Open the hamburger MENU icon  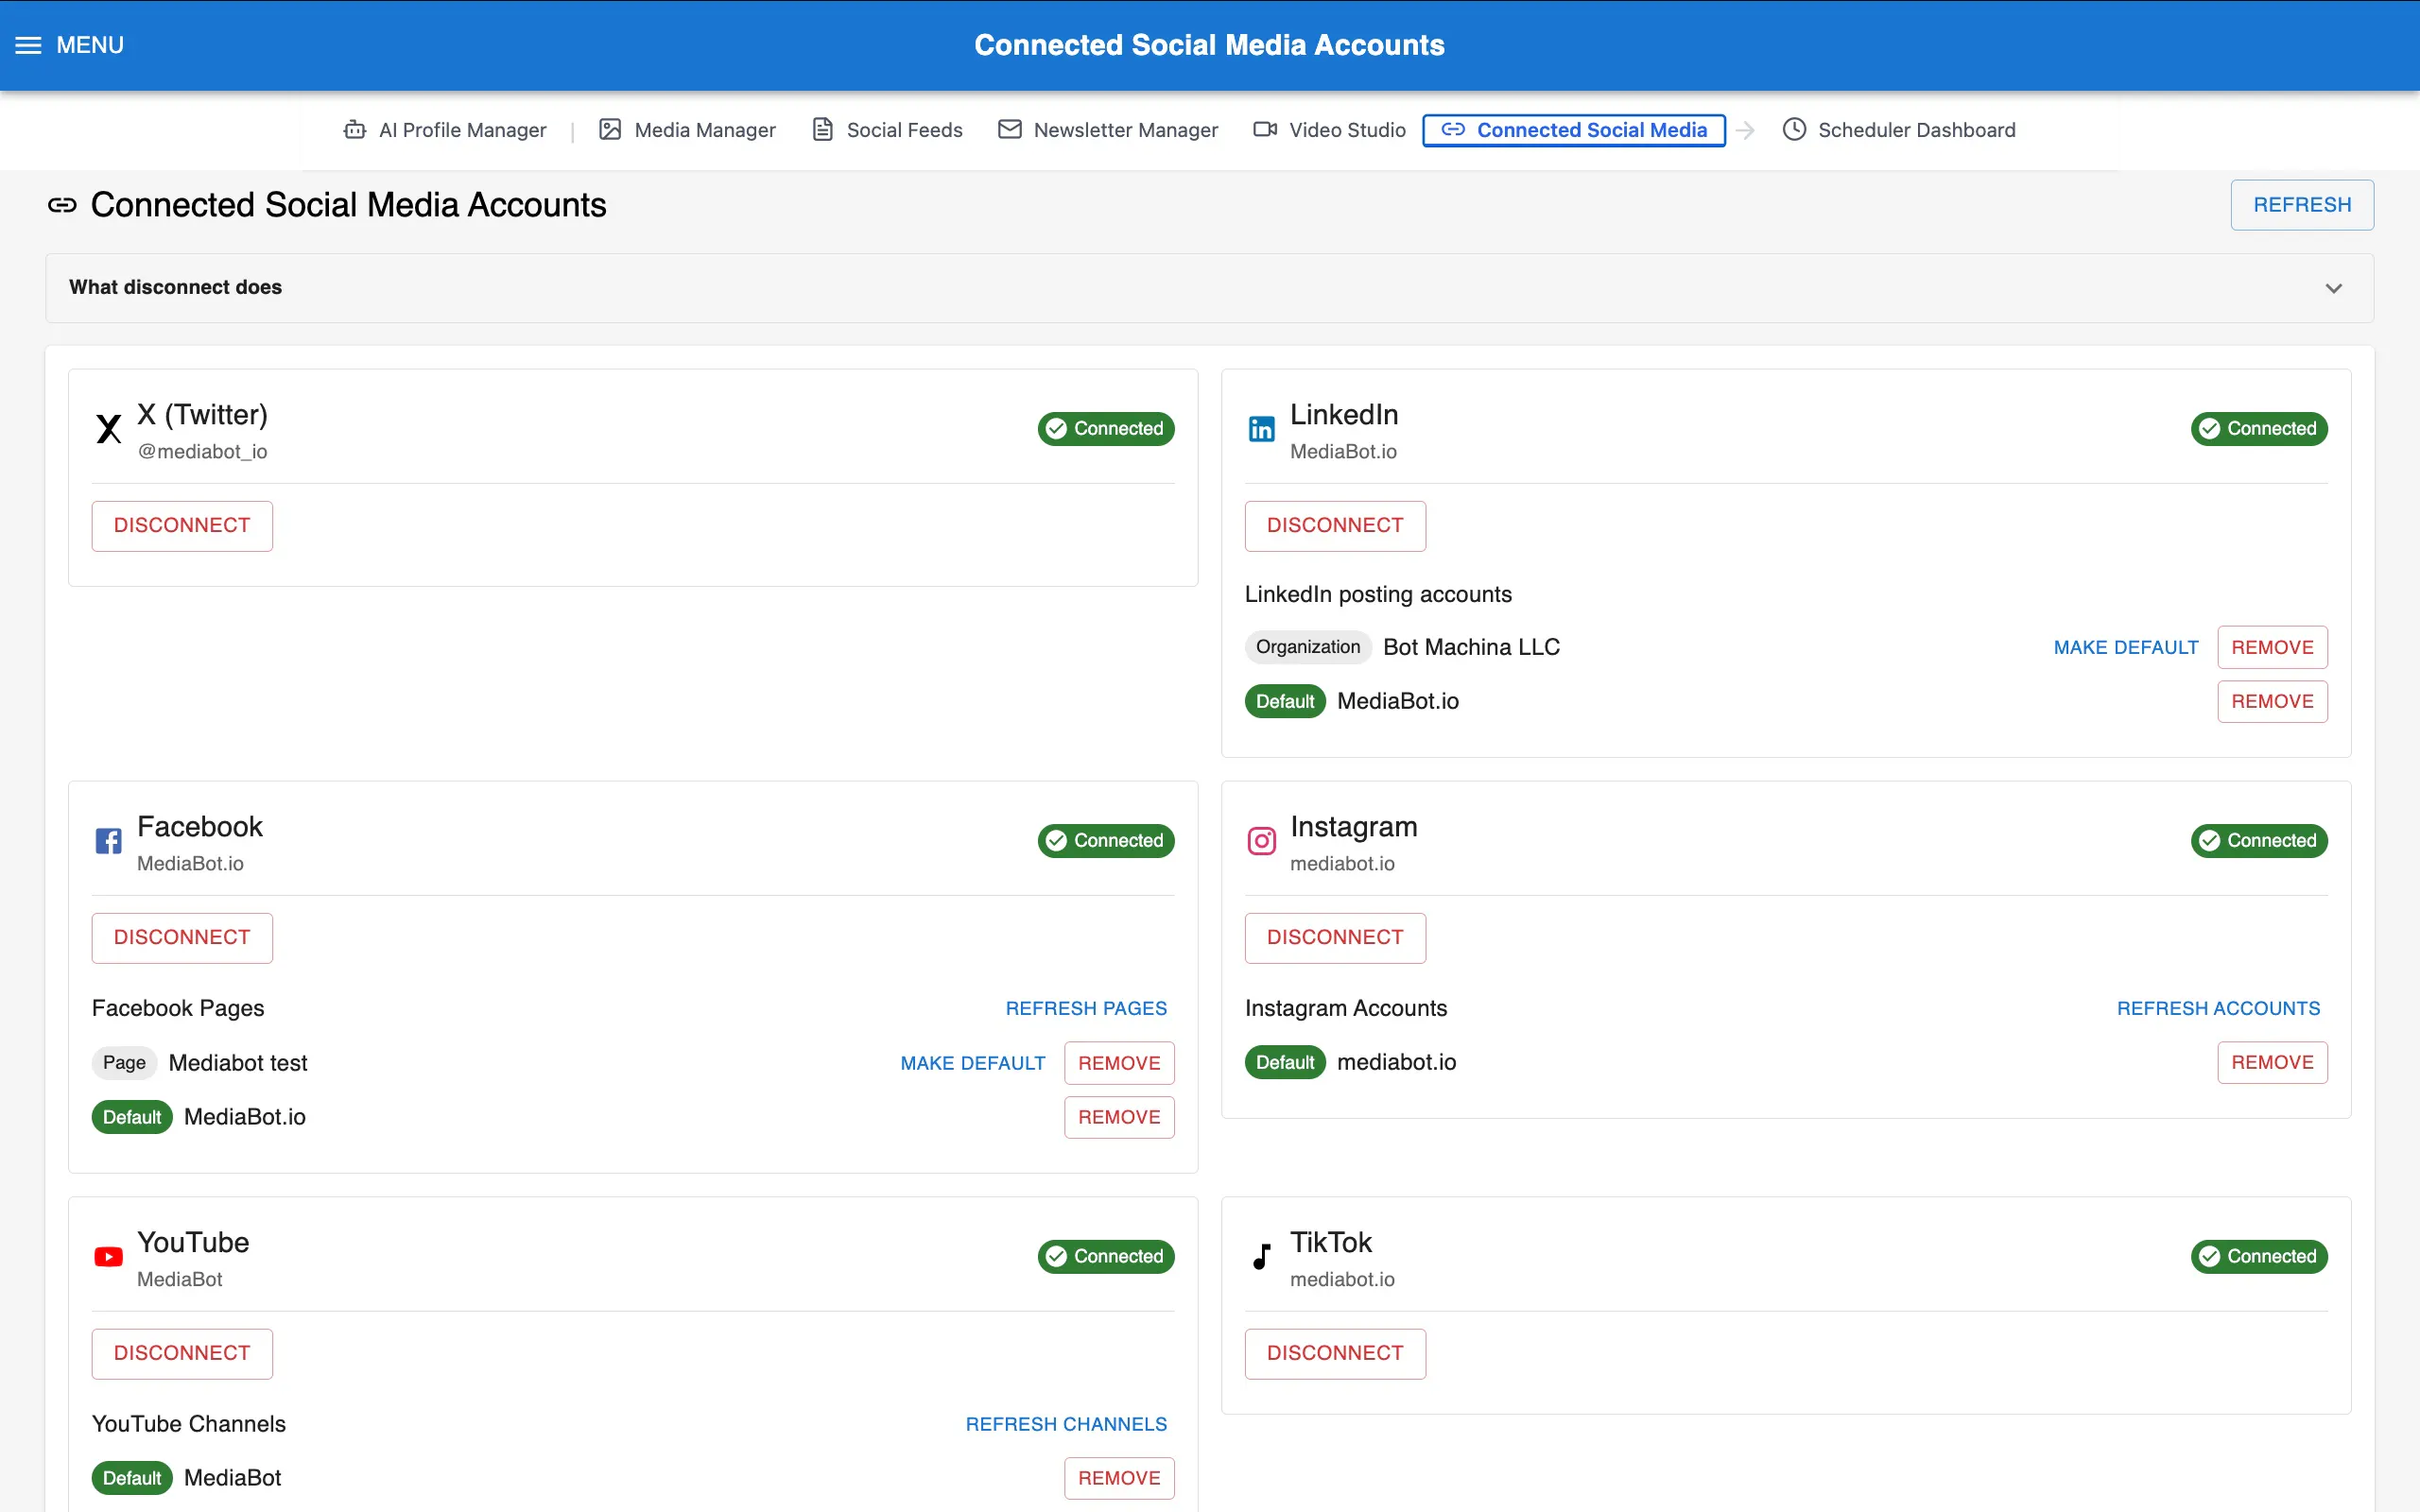[x=28, y=45]
